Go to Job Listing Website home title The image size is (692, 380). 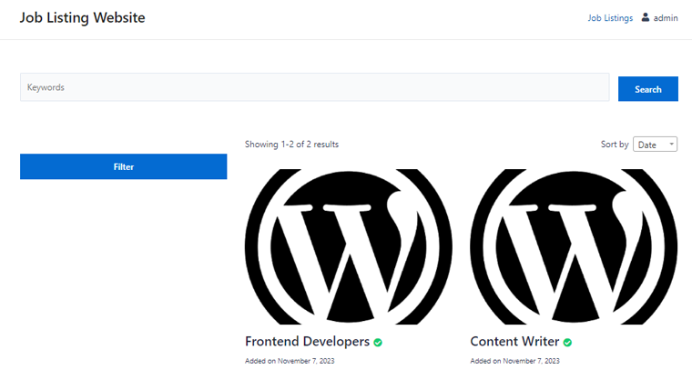[x=82, y=17]
